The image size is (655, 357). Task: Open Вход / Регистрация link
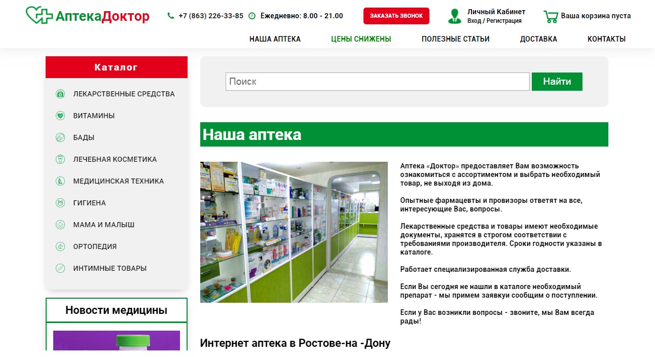[494, 21]
